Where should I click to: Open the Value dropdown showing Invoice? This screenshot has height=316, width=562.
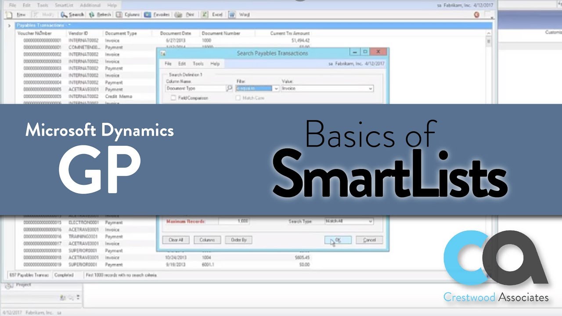(x=370, y=88)
